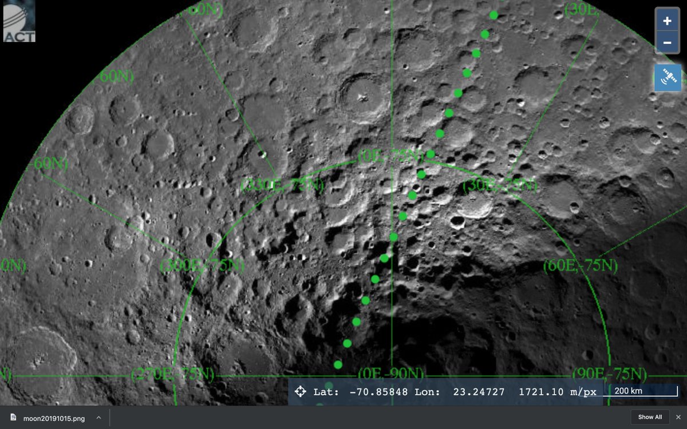Click the (300E,-75N) grid label
Image resolution: width=687 pixels, height=429 pixels.
tap(202, 266)
